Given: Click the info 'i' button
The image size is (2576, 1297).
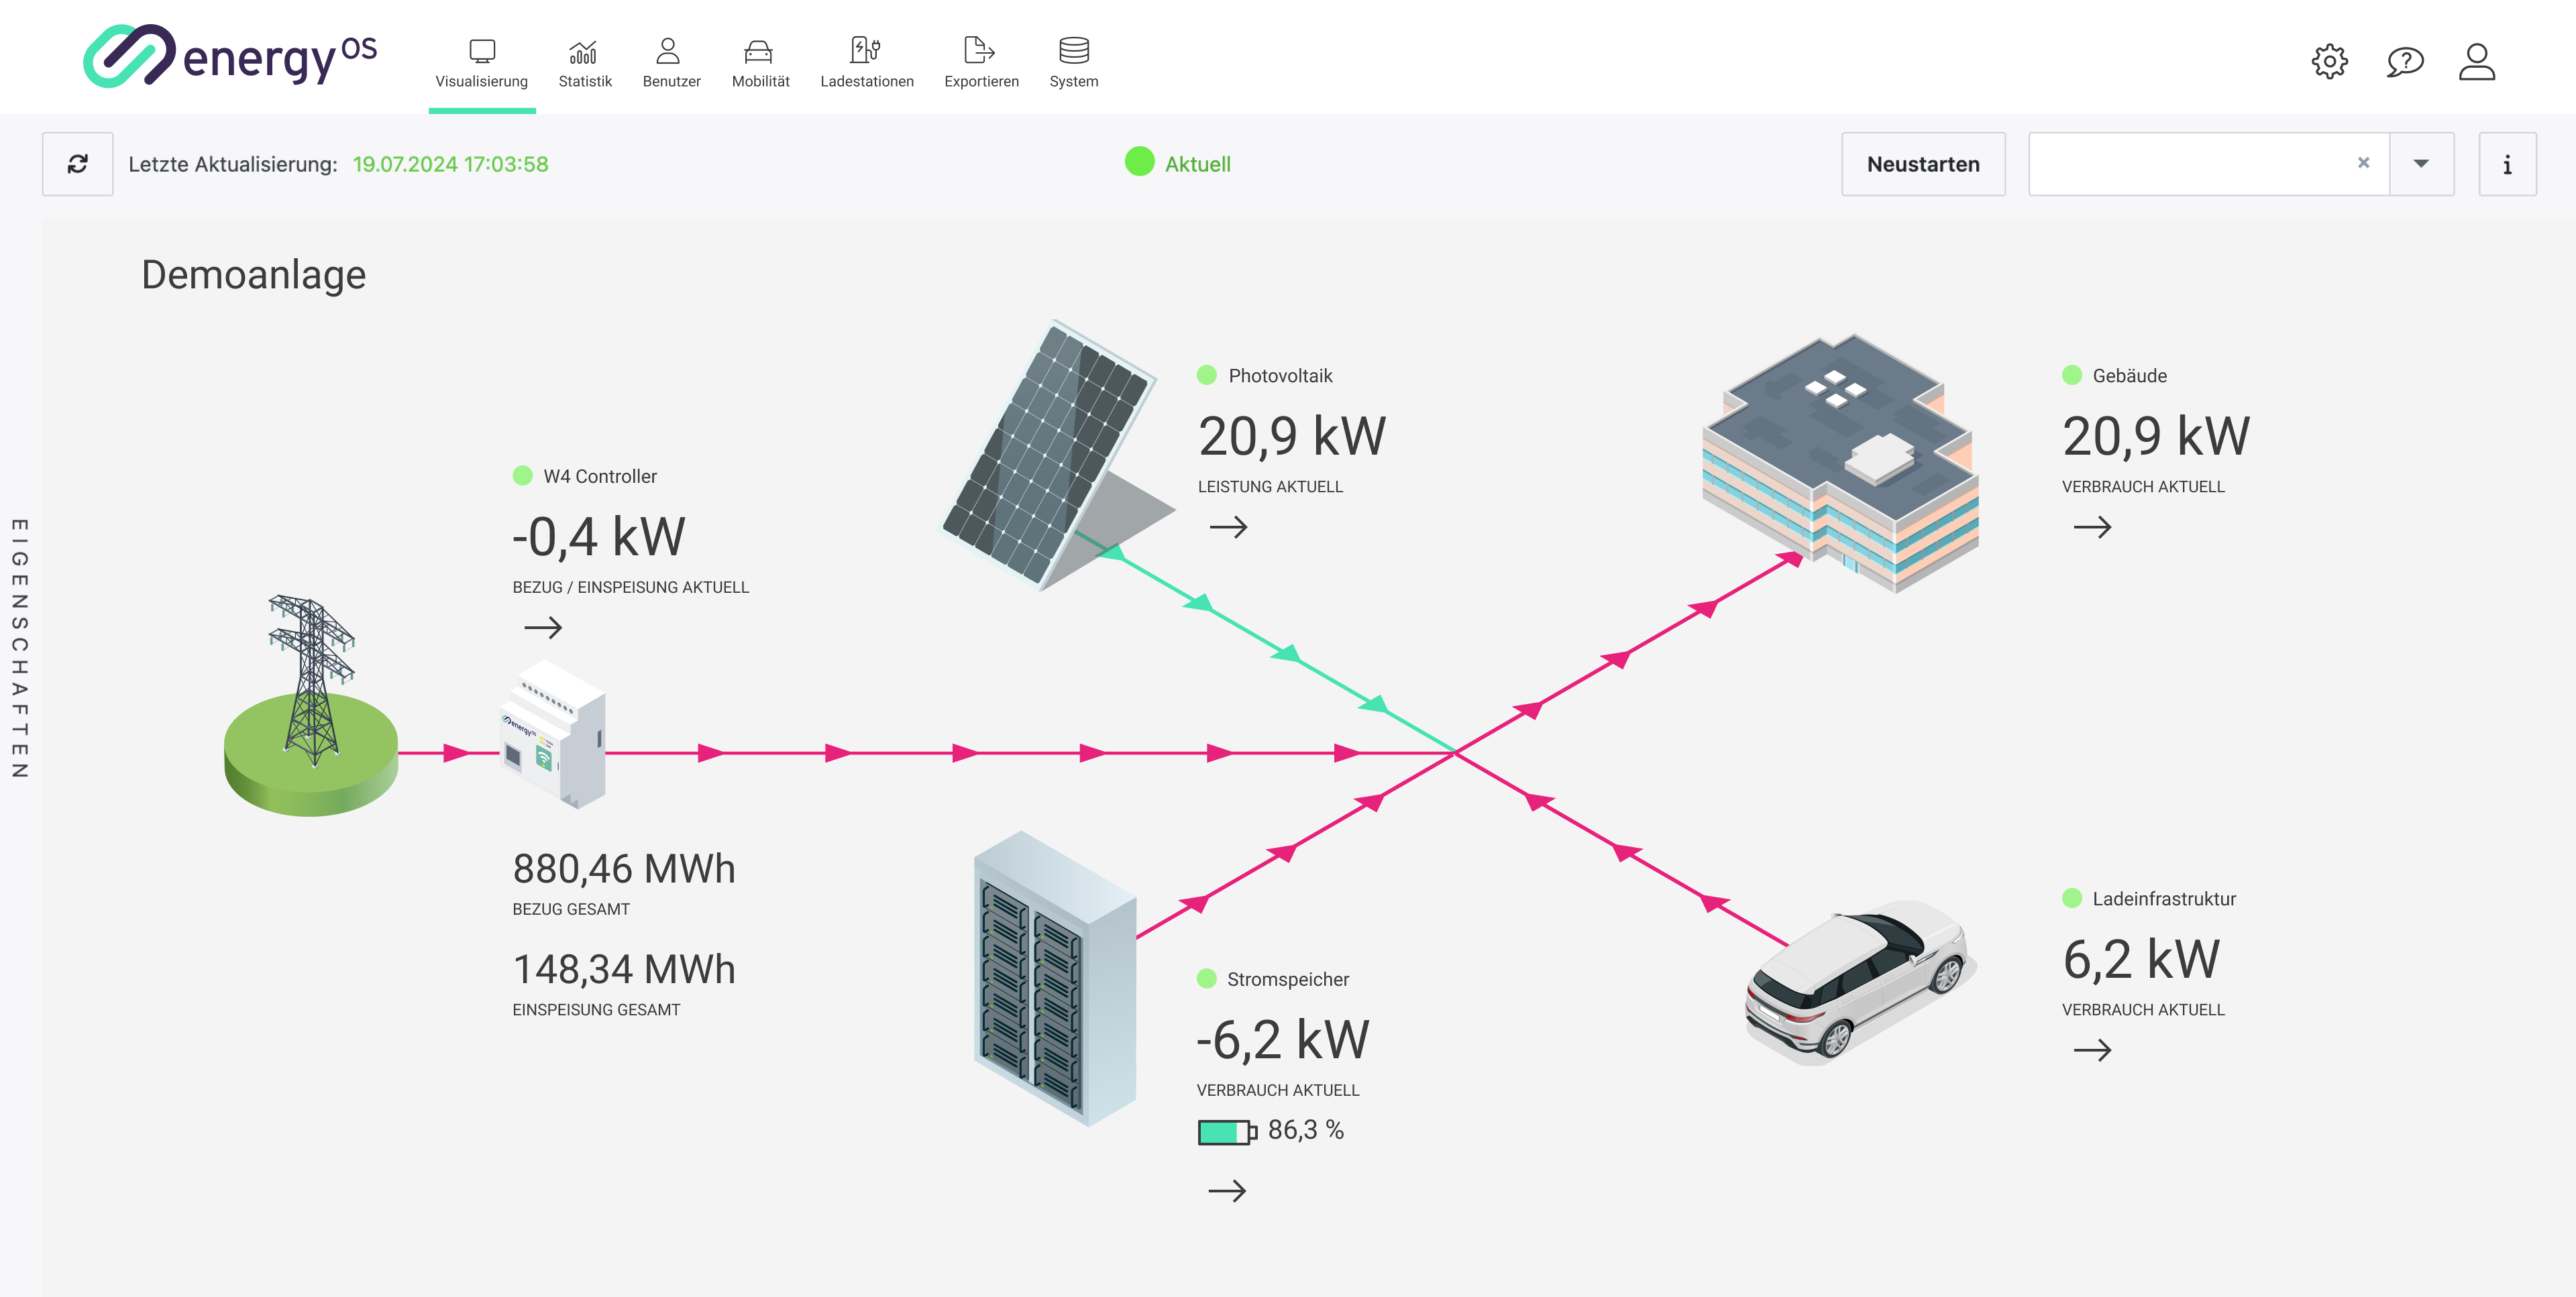Looking at the screenshot, I should pyautogui.click(x=2506, y=164).
